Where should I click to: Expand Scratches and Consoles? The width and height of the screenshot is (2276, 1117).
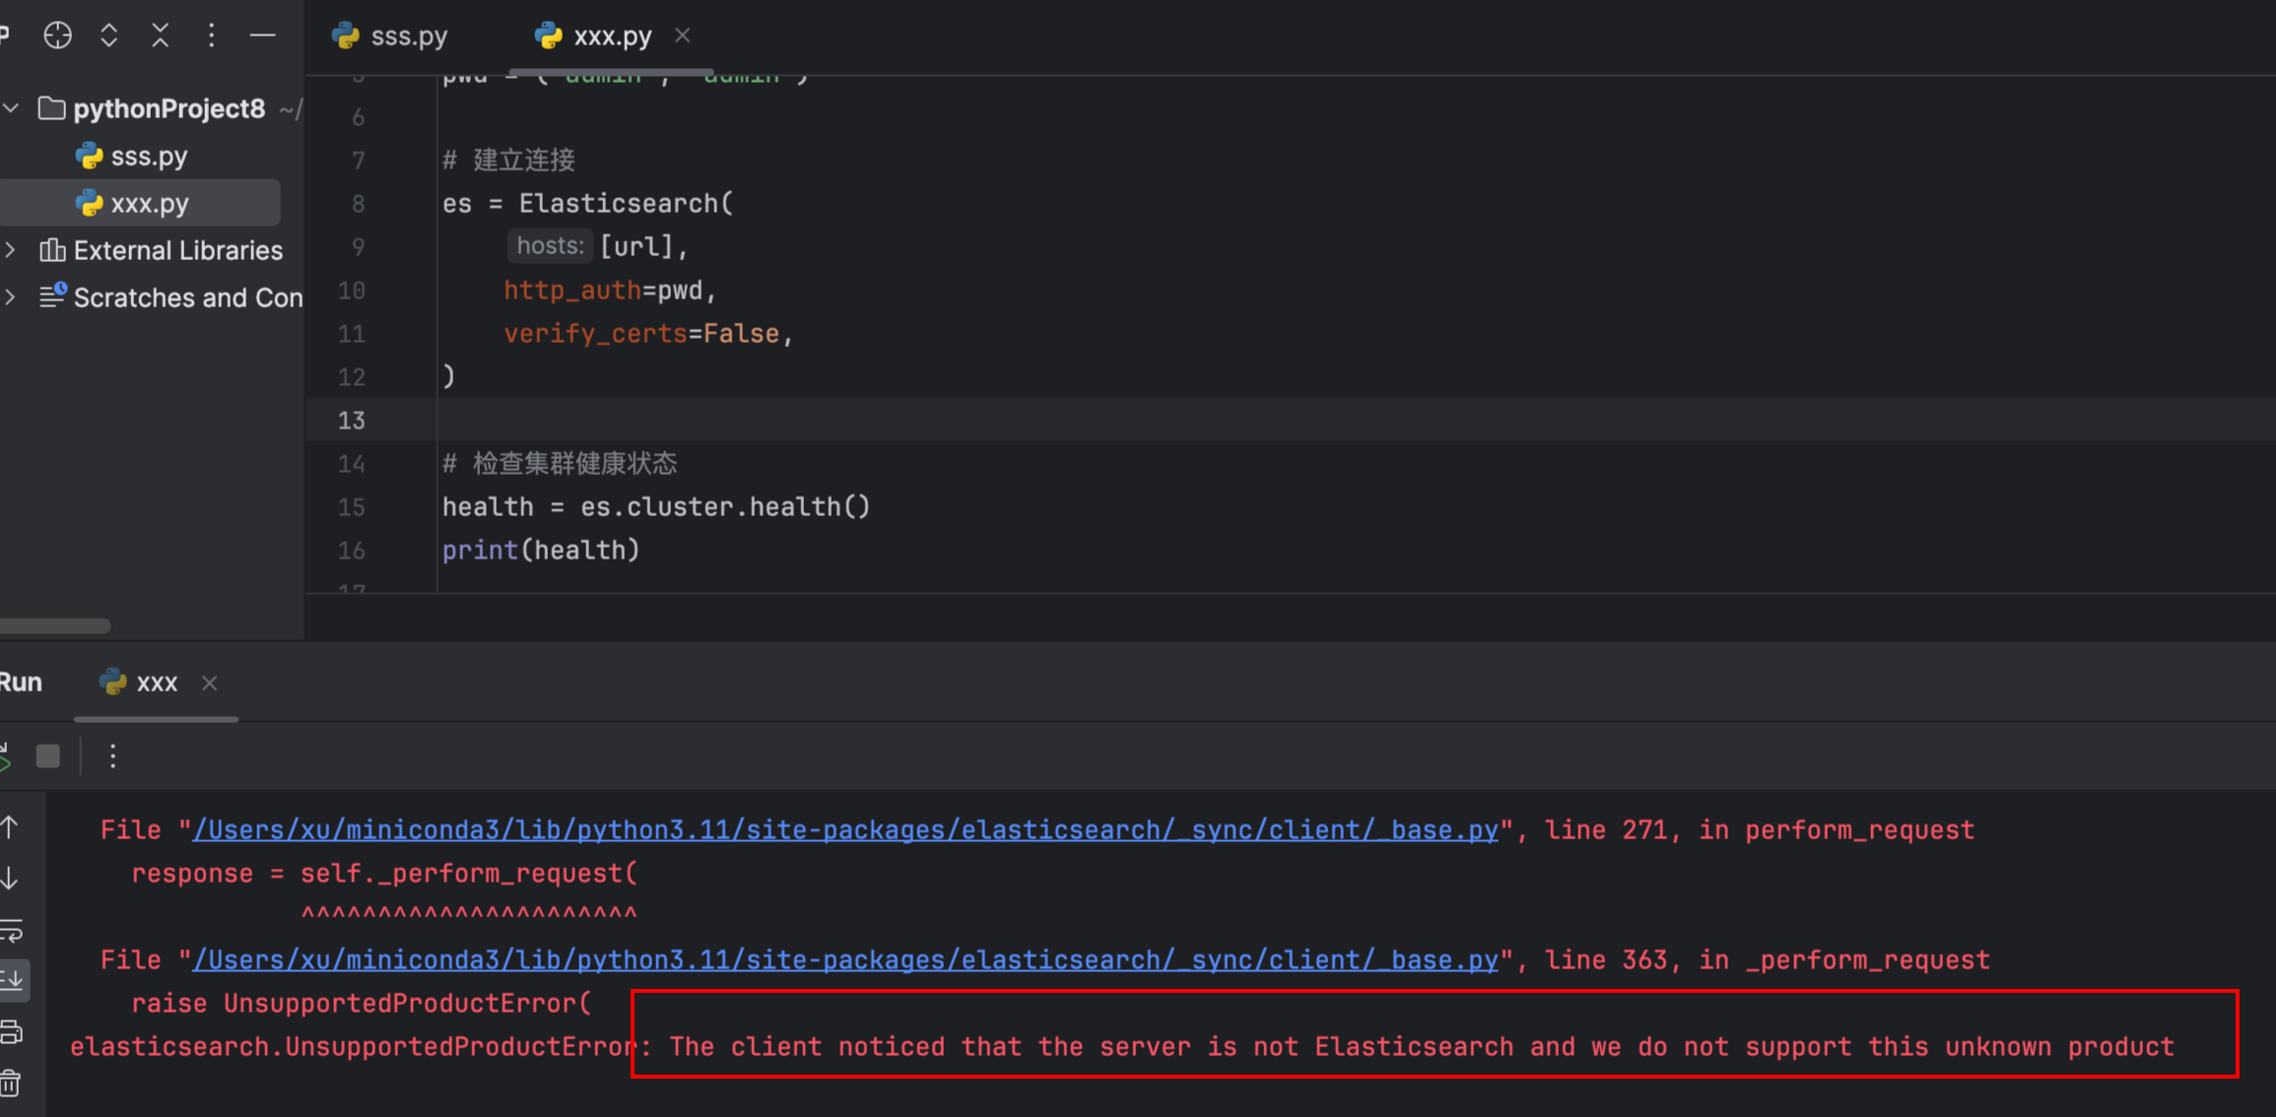(11, 297)
